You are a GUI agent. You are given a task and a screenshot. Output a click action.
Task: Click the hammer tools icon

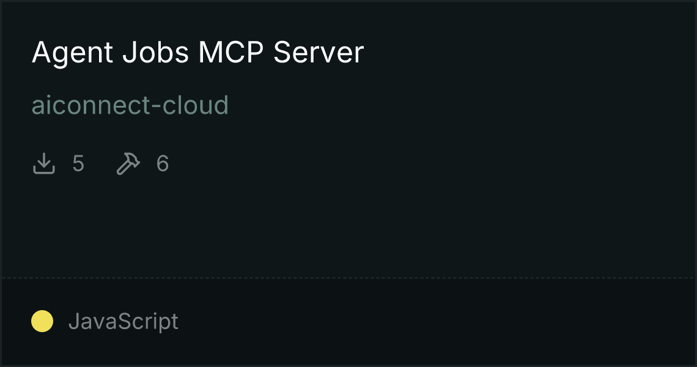128,163
